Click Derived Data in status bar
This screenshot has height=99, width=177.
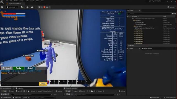(154, 98)
